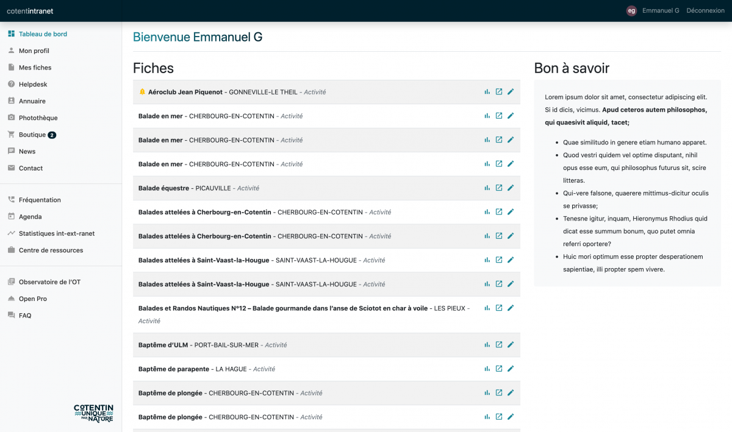This screenshot has height=432, width=732.
Task: Open the Balades et Randos Nautiques N°12 entry
Action: [x=283, y=308]
